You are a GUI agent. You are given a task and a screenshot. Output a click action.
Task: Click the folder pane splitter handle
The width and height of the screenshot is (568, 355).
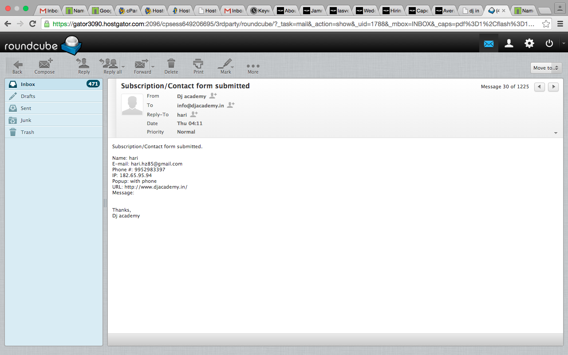pyautogui.click(x=105, y=203)
